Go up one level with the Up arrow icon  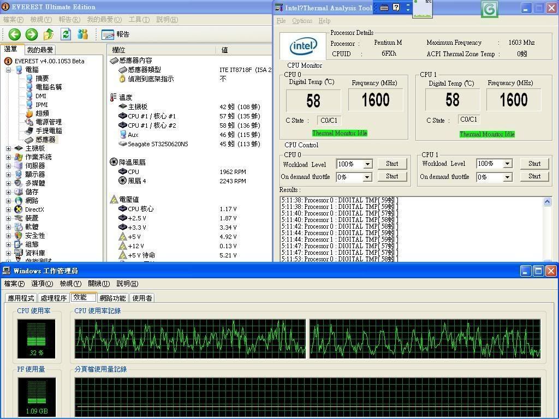(x=49, y=34)
